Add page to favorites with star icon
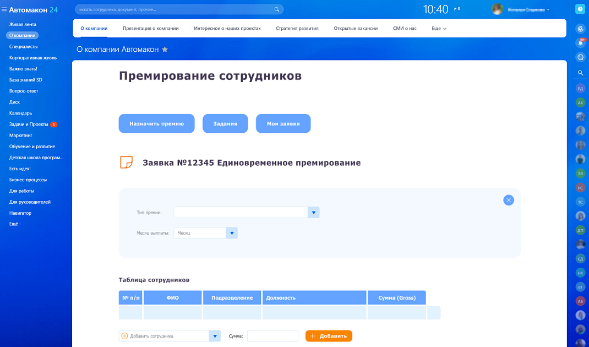This screenshot has height=347, width=589. tap(165, 50)
